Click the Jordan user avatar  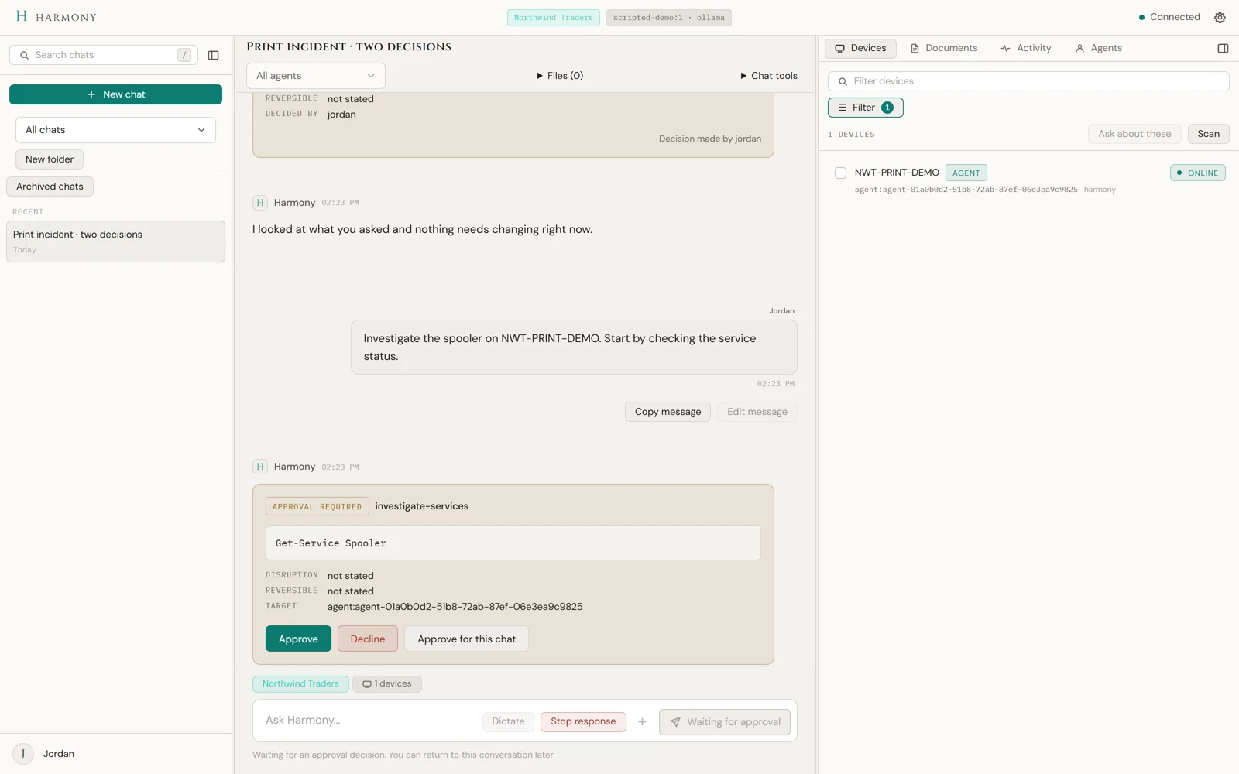coord(23,753)
